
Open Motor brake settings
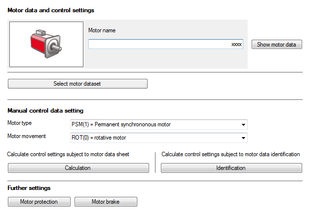(x=105, y=202)
